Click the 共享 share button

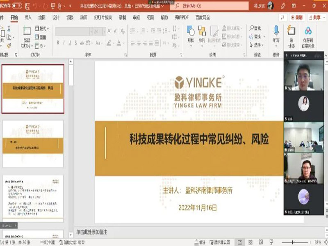pos(315,18)
